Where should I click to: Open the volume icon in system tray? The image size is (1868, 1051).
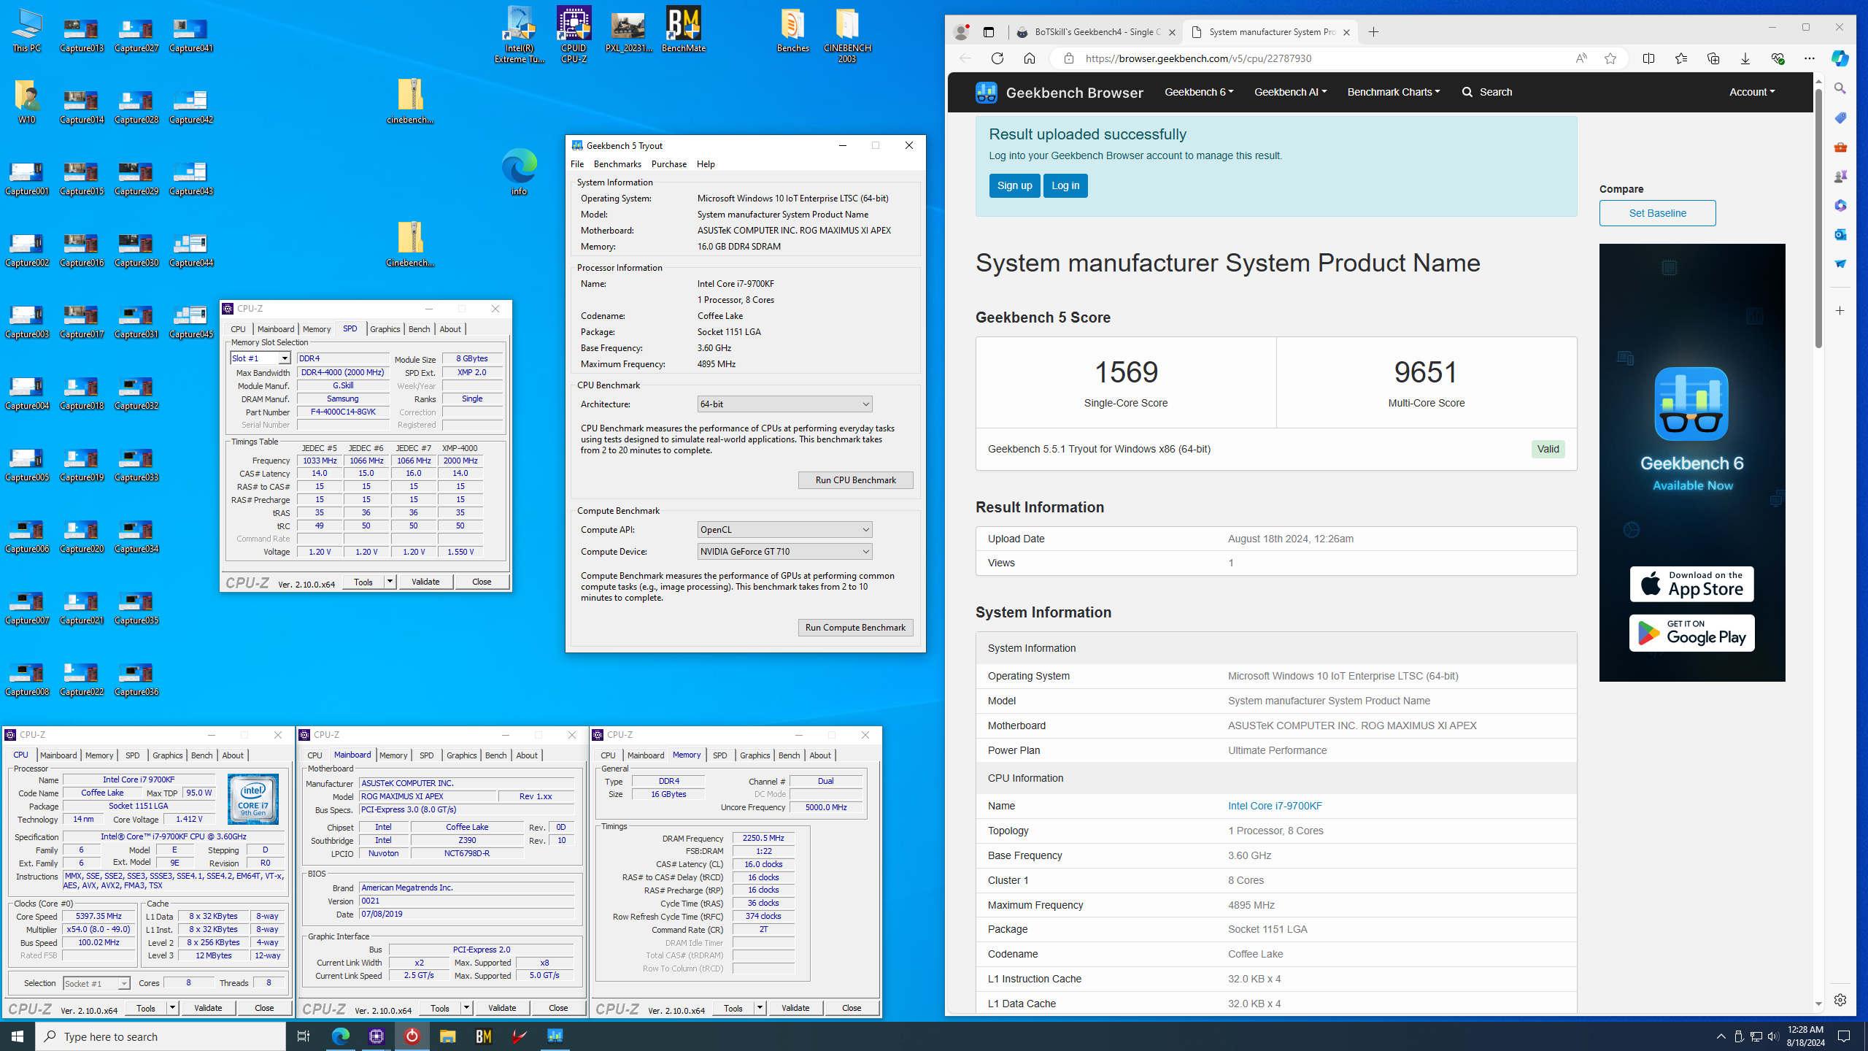pyautogui.click(x=1773, y=1036)
